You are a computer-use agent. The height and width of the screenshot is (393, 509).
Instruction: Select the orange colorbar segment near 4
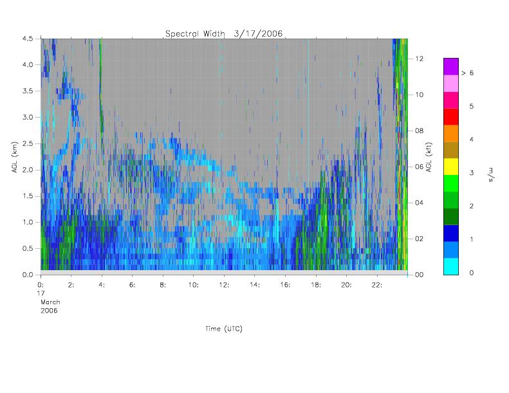[451, 133]
